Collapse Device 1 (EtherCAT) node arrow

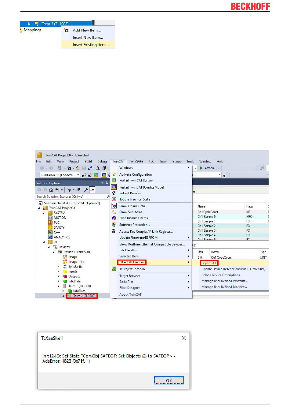click(x=54, y=252)
